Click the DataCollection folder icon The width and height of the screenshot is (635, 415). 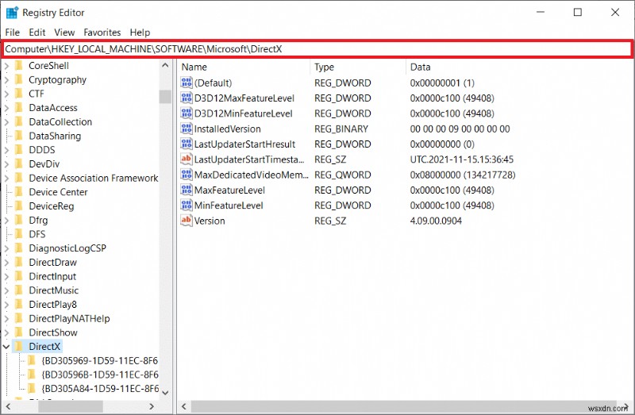click(18, 122)
